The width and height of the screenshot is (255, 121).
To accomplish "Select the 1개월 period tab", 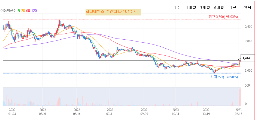I will [x=191, y=7].
